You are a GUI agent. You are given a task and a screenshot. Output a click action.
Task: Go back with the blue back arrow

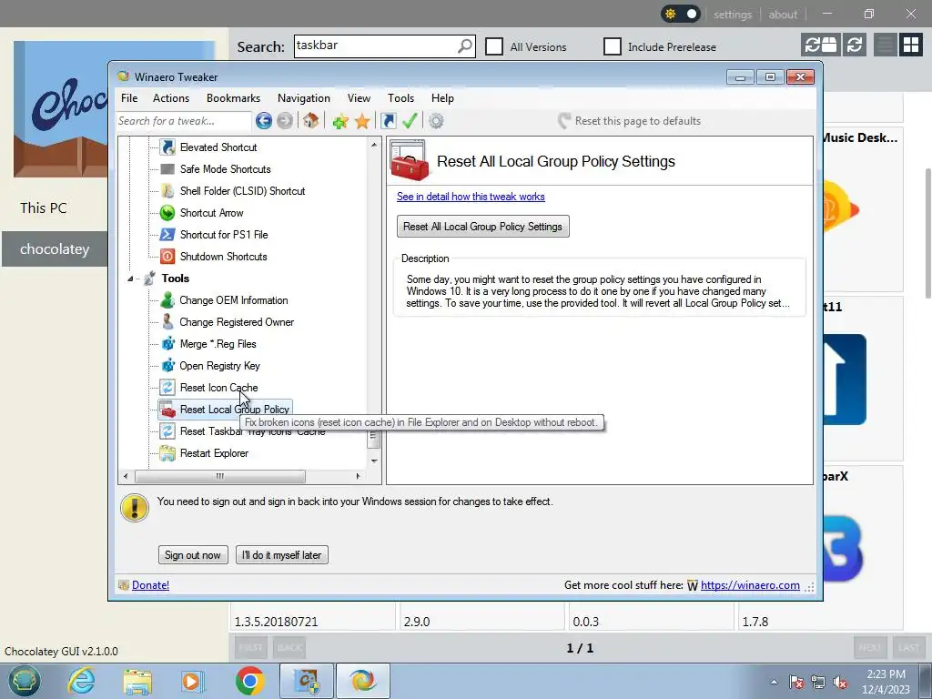264,121
